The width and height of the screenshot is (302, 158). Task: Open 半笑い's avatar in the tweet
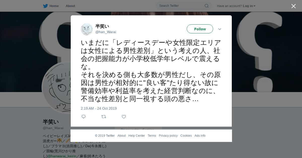(x=87, y=29)
